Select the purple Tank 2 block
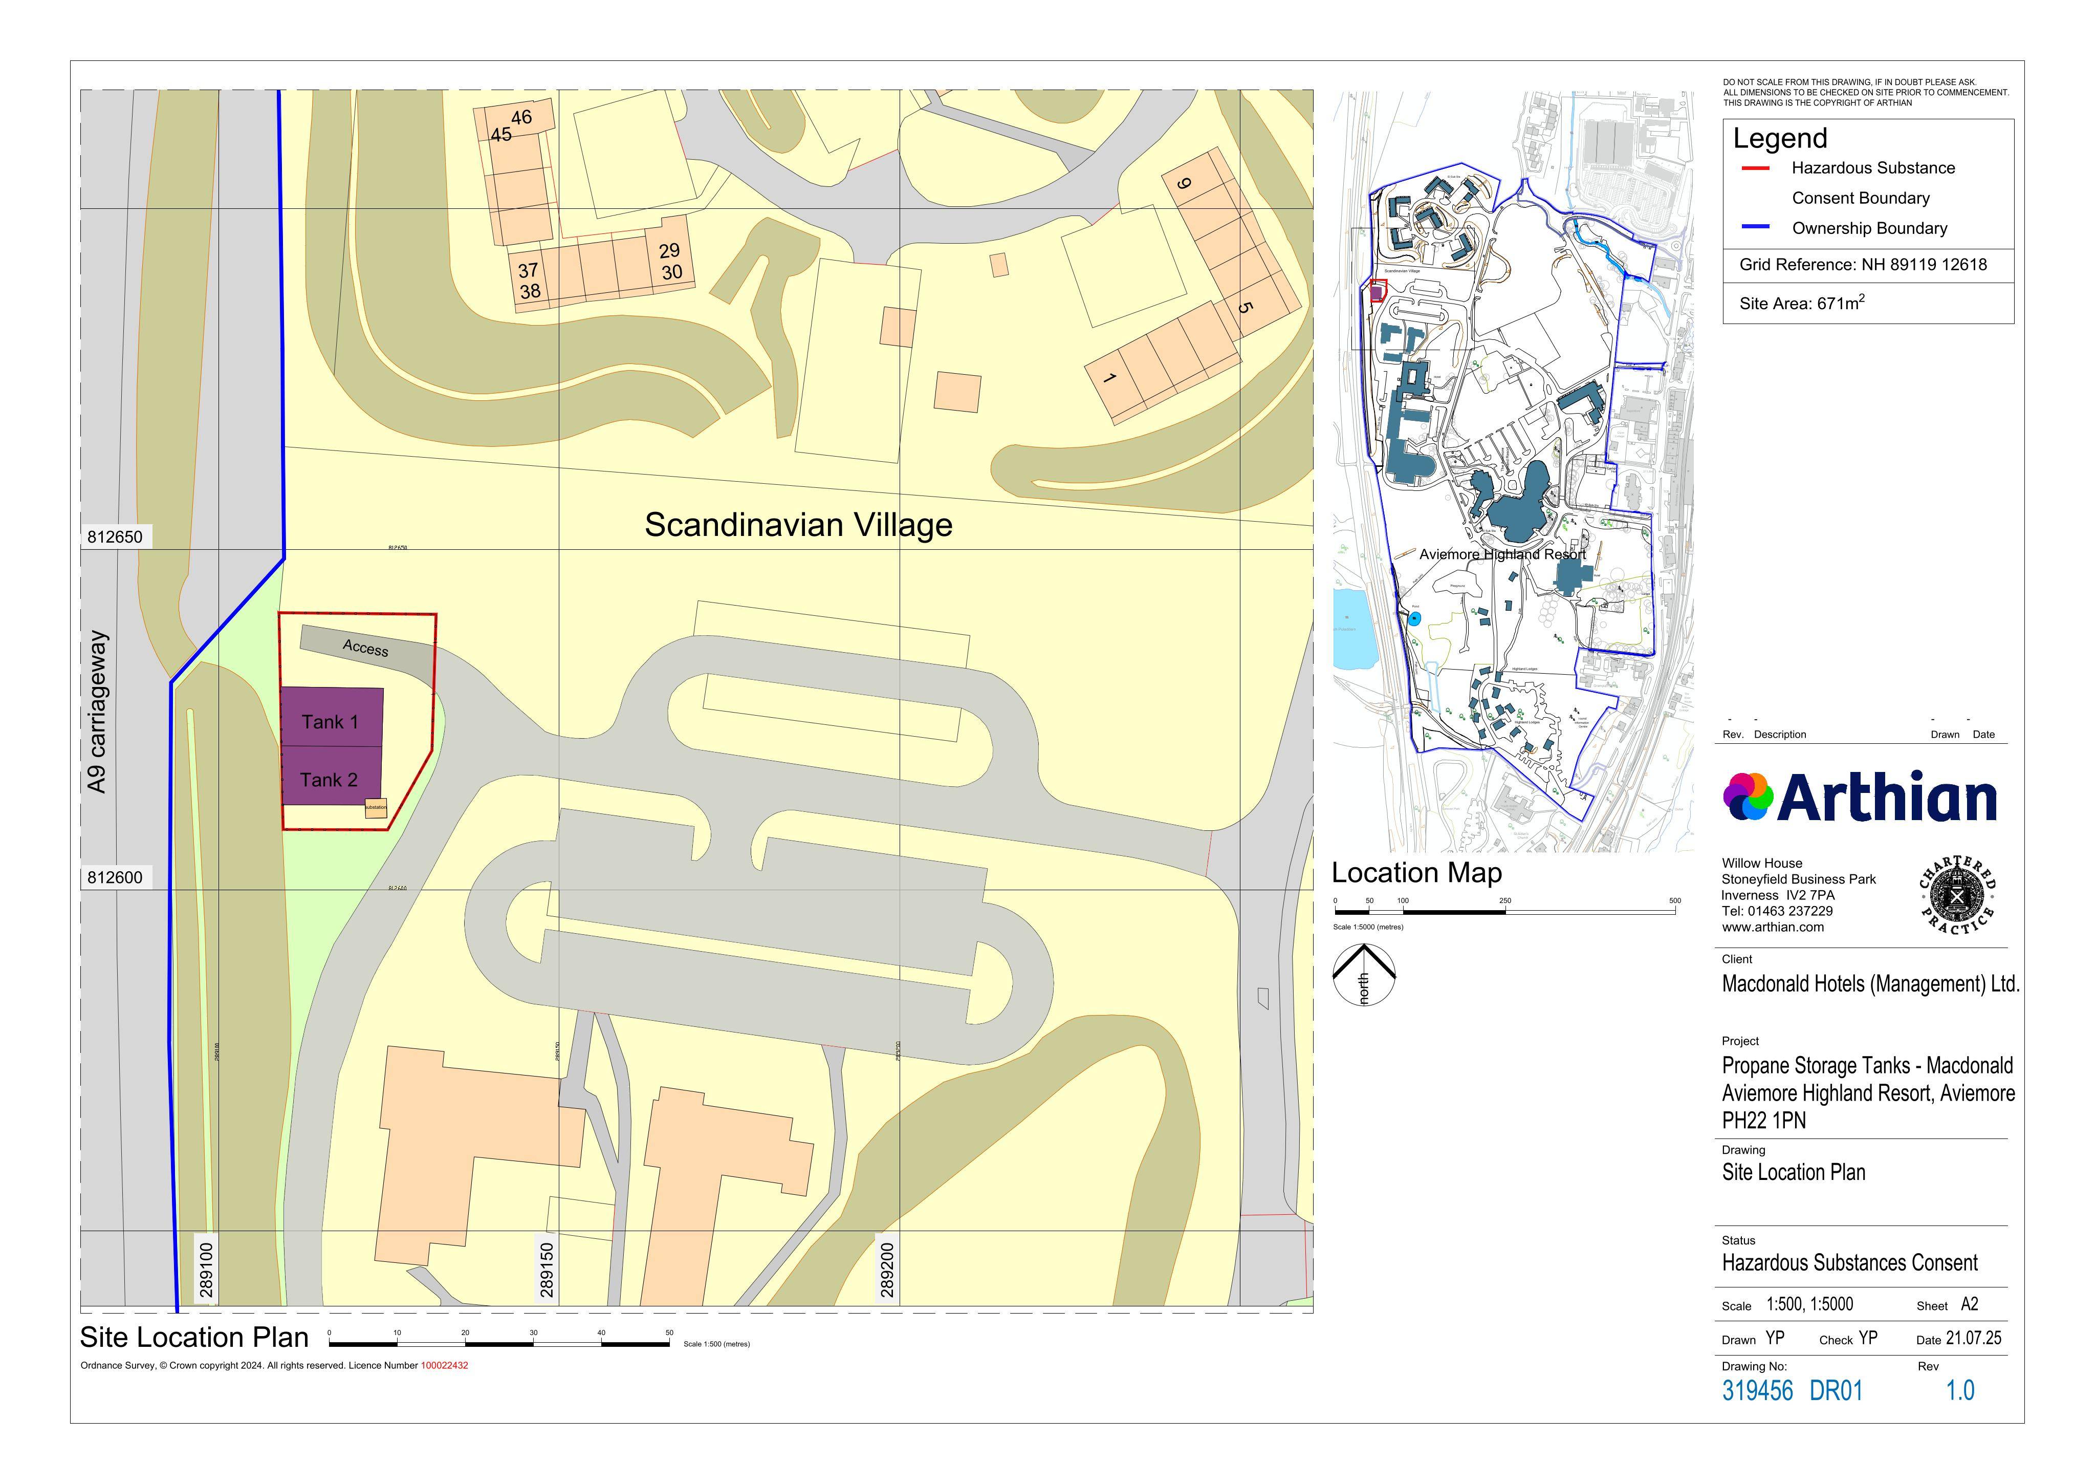This screenshot has height=1483, width=2096. click(x=332, y=776)
